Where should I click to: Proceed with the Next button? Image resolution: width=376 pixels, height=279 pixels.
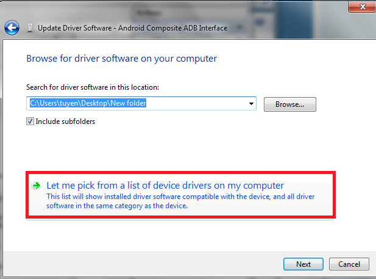pos(303,264)
